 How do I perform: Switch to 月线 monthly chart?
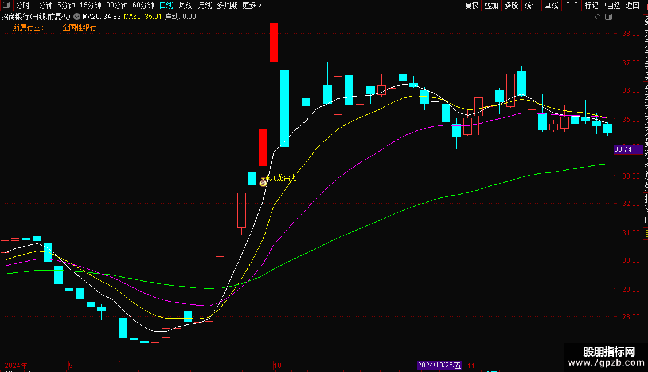[x=205, y=5]
